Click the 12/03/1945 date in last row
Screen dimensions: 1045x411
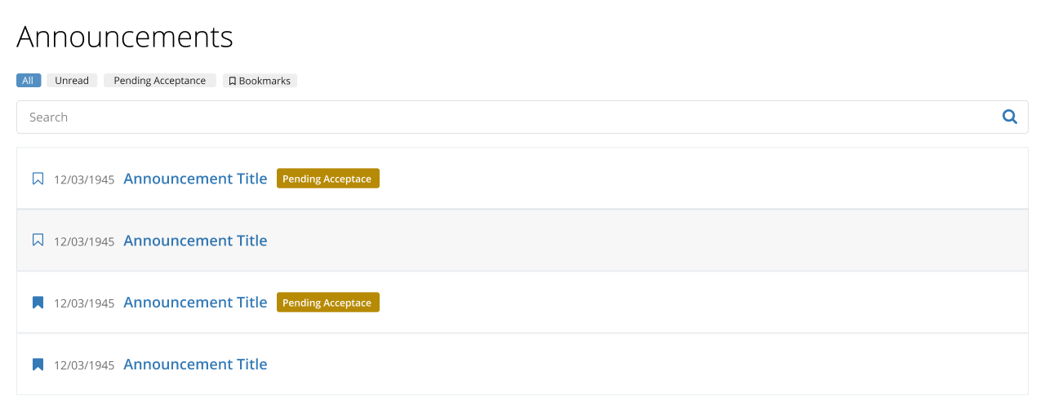pyautogui.click(x=84, y=365)
